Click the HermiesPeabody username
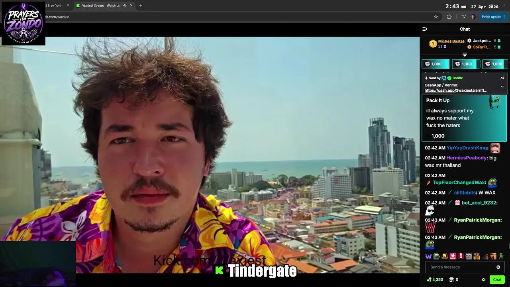The width and height of the screenshot is (510, 287). point(467,158)
